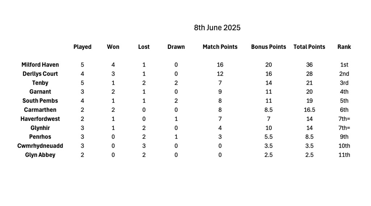Select Carmarthen's total points value 16.5
This screenshot has height=206, width=371.
(x=309, y=110)
